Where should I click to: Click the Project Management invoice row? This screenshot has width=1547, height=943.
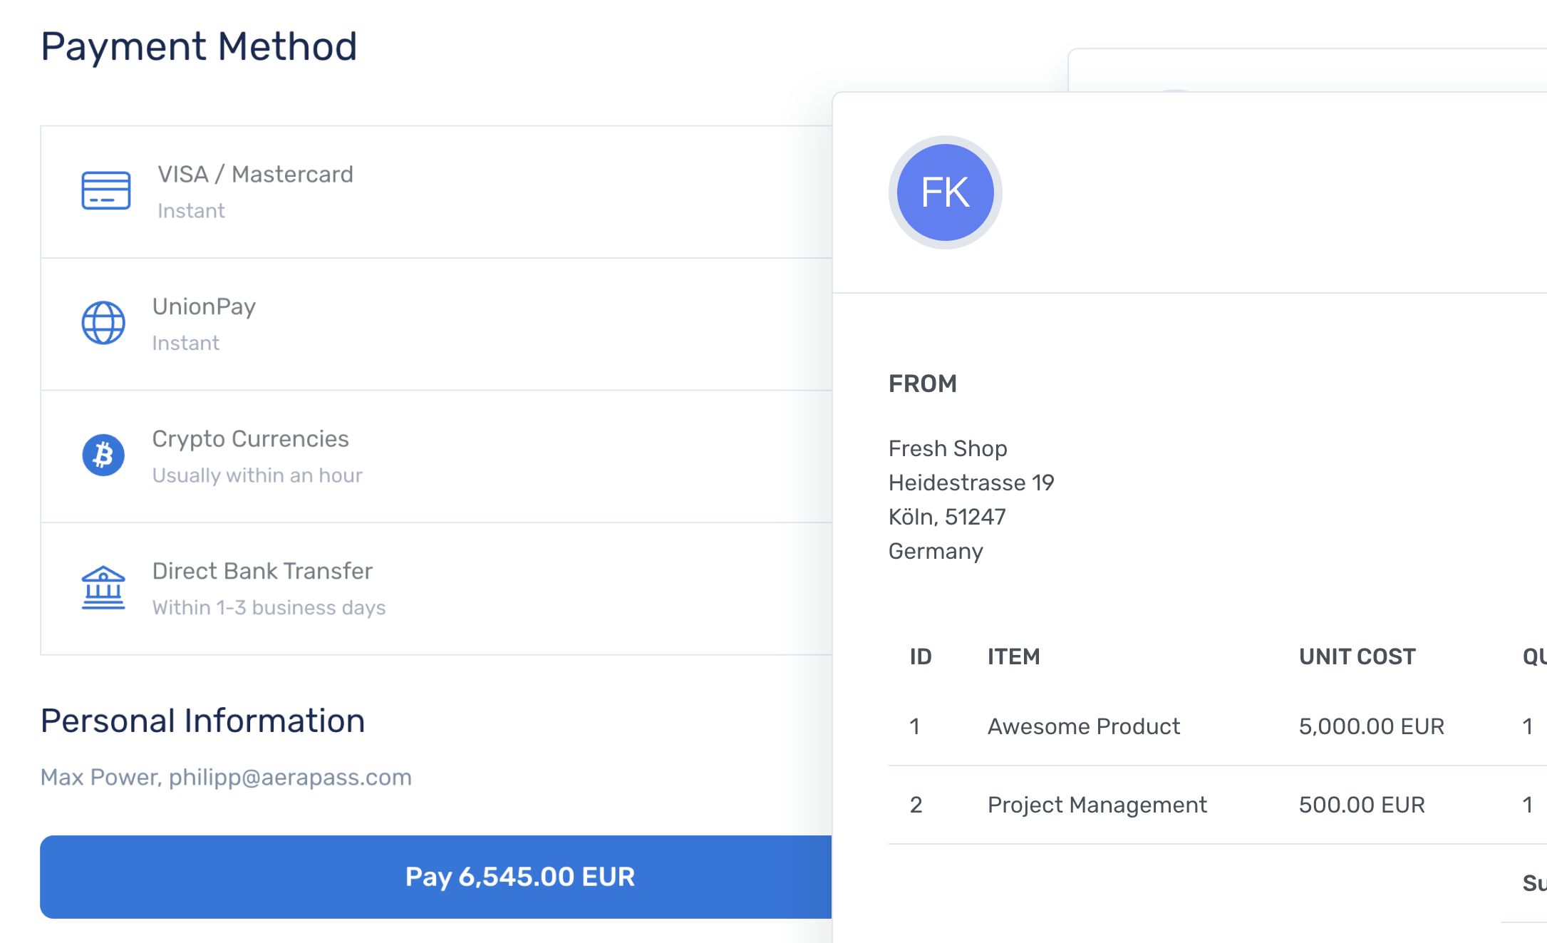tap(1097, 805)
